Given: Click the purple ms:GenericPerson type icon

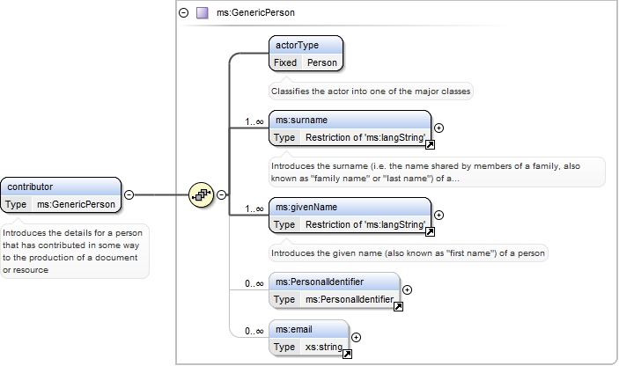Looking at the screenshot, I should tap(203, 13).
